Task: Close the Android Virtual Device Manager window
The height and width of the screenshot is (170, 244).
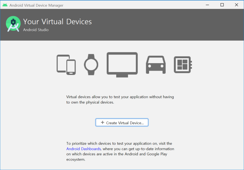Action: (236, 5)
